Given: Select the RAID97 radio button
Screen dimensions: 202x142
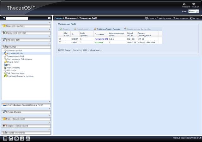Looking at the screenshot, I should point(60,39).
